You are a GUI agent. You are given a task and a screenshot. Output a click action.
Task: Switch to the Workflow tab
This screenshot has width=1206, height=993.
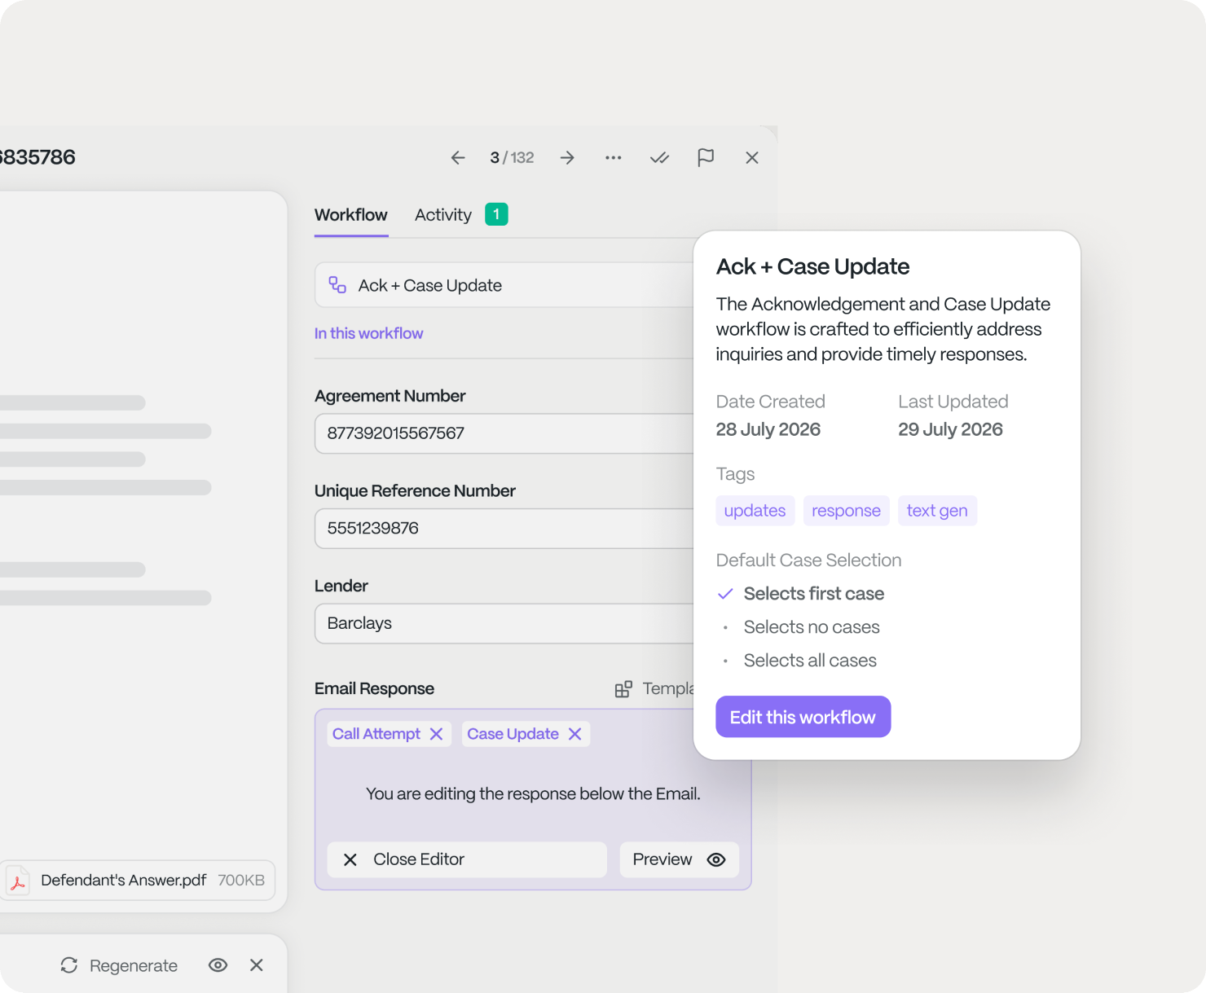351,215
